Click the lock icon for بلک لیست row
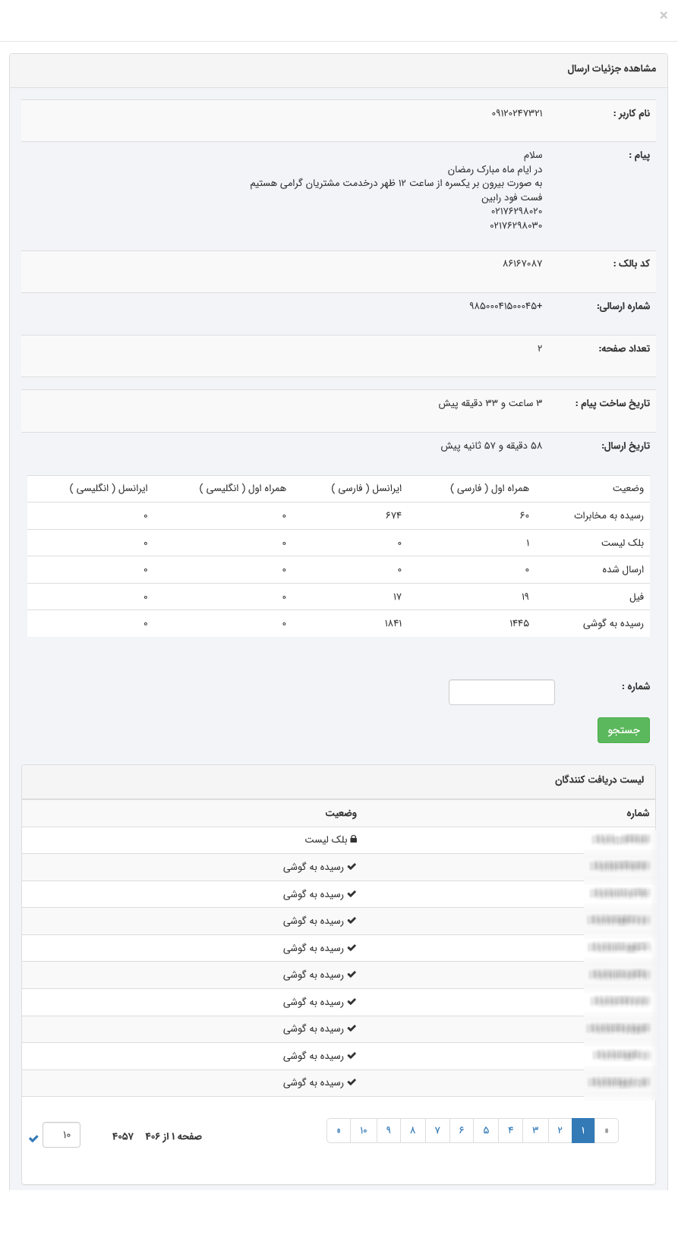The height and width of the screenshot is (1238, 678). coord(353,840)
